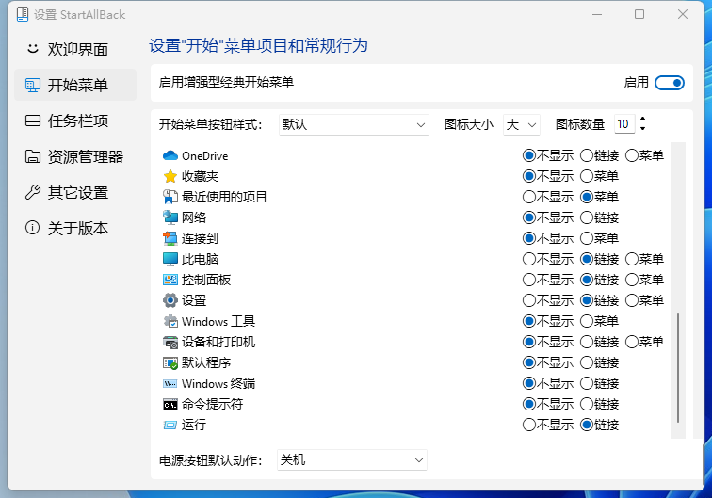Toggle 启用增强型经典开始菜单 switch
The height and width of the screenshot is (498, 712).
(670, 83)
